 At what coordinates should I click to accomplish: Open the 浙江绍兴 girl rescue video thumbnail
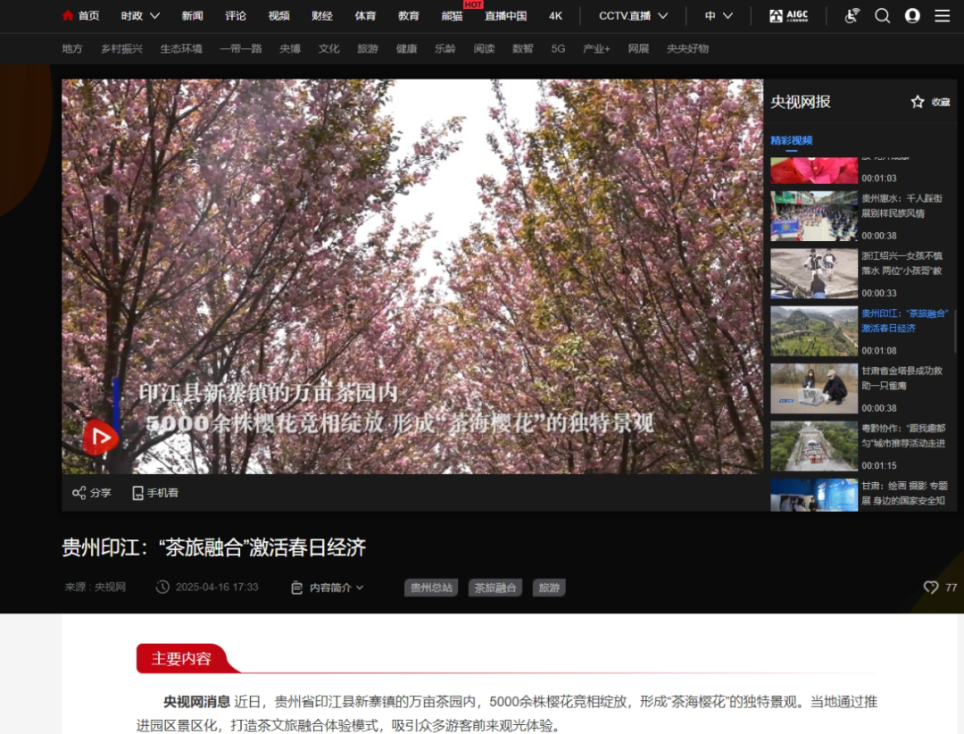tap(814, 274)
